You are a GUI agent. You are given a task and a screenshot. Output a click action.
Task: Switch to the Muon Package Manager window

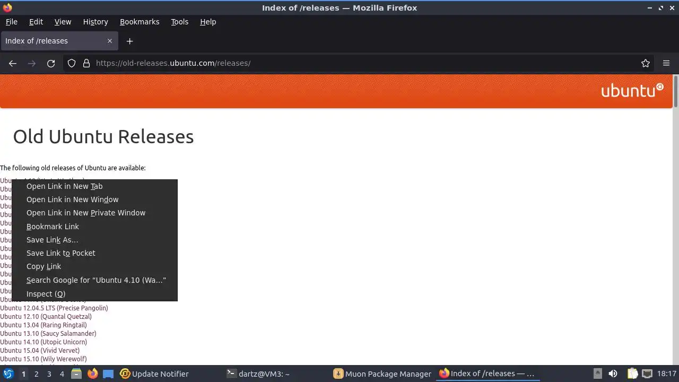[382, 374]
